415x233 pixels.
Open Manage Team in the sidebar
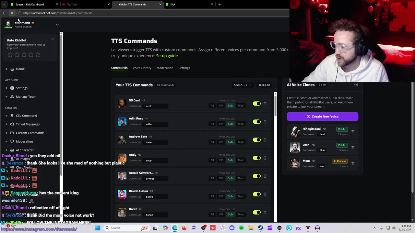click(26, 96)
